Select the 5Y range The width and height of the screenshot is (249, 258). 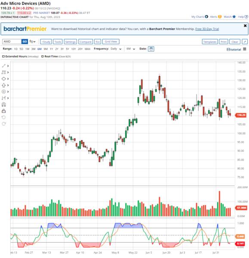pos(68,49)
